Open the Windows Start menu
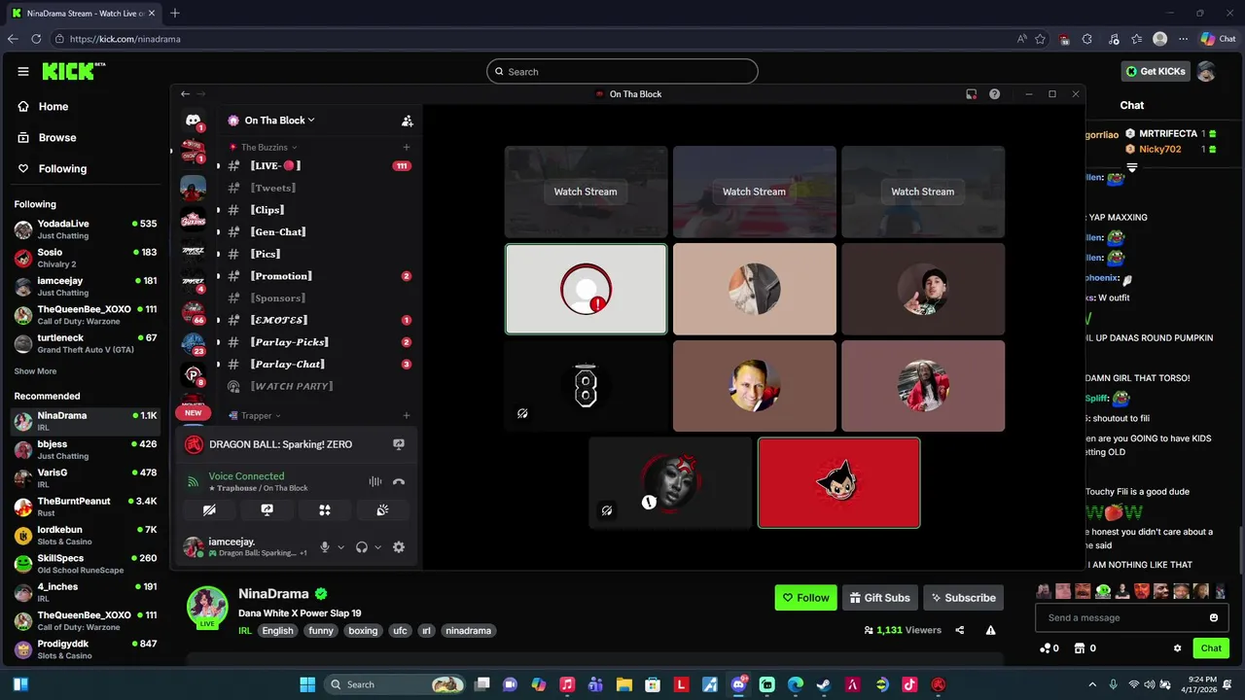The image size is (1245, 700). coord(307,684)
